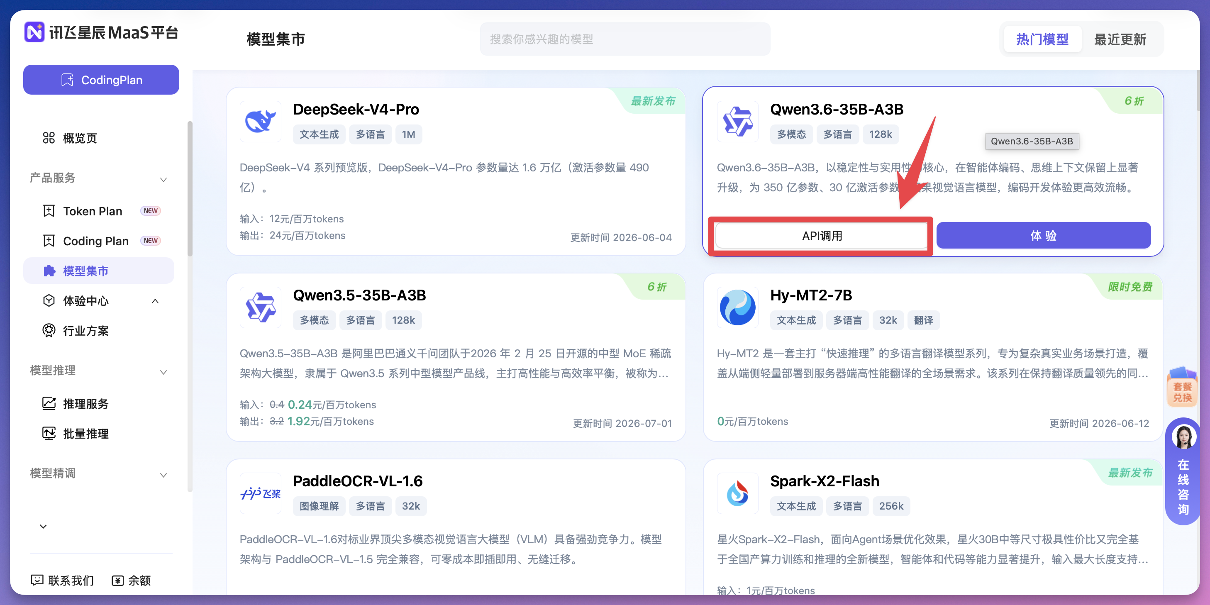This screenshot has height=605, width=1210.
Task: Click the Qwen3.5-35B-A3B model logo
Action: coord(261,307)
